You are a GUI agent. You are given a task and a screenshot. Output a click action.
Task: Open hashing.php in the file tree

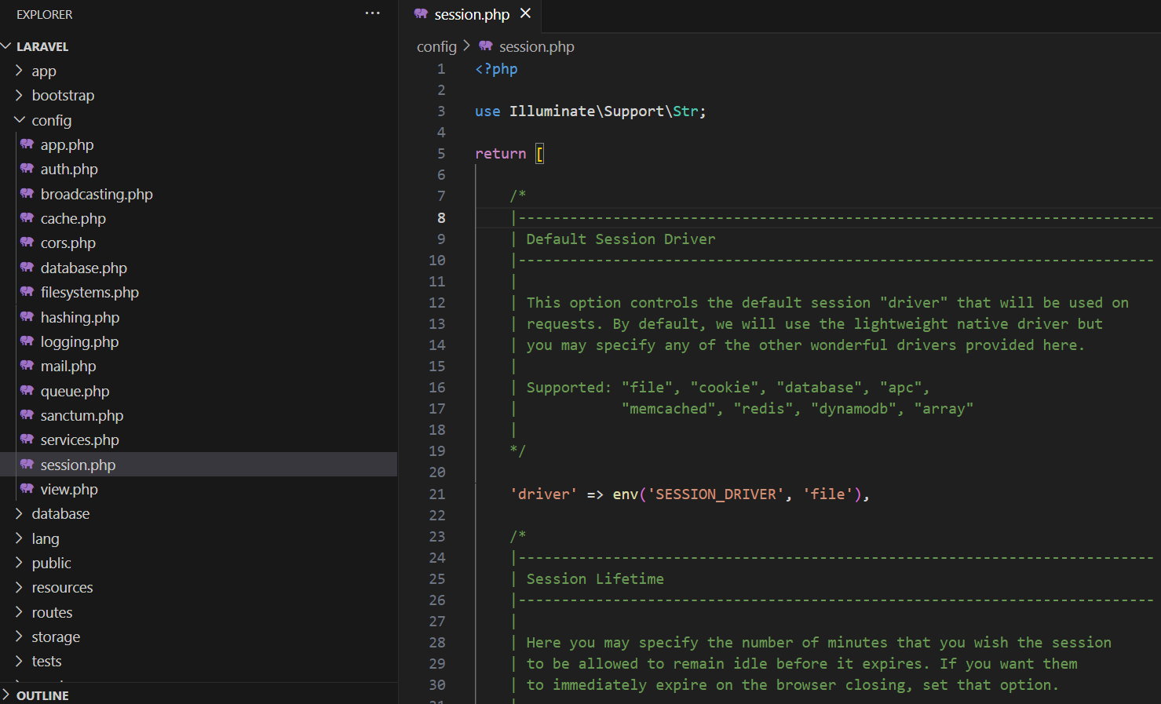click(80, 317)
